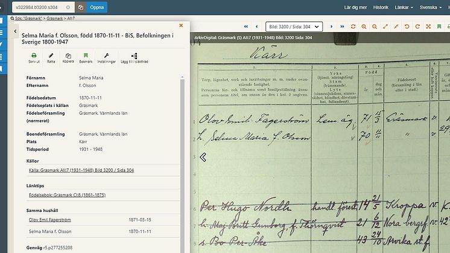Viewport: 450px width, 253px height.
Task: Zoom in on the archive image
Action: [364, 27]
